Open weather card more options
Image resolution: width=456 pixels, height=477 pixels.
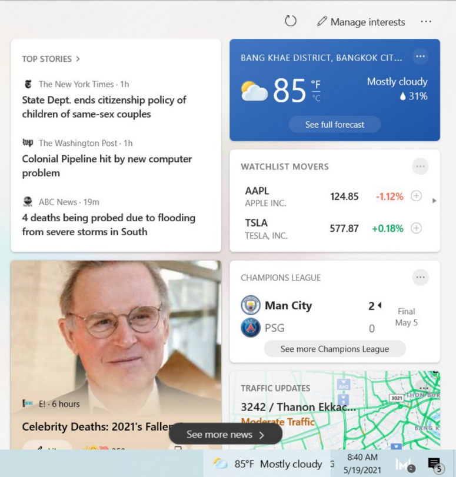420,56
